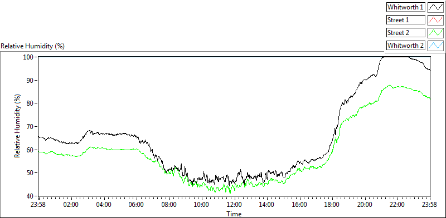Click the Whitworth 2 blue plot icon
Screen dimensions: 446x218
click(x=435, y=45)
